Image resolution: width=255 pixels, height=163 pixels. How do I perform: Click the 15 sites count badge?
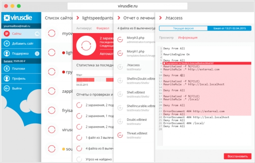coord(37,34)
